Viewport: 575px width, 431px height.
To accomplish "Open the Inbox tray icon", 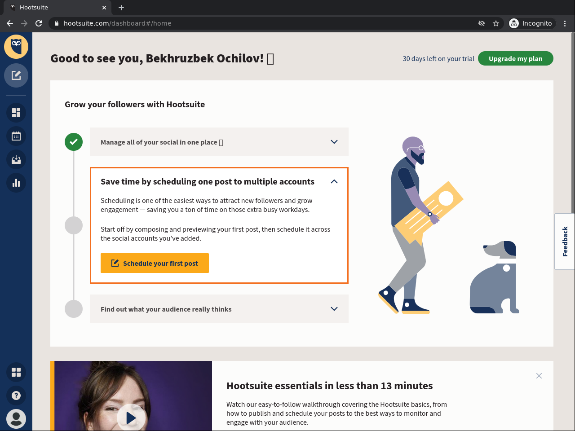I will [16, 159].
